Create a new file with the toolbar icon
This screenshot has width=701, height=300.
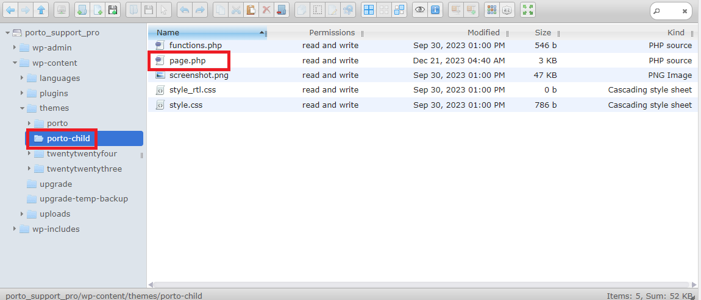[97, 10]
